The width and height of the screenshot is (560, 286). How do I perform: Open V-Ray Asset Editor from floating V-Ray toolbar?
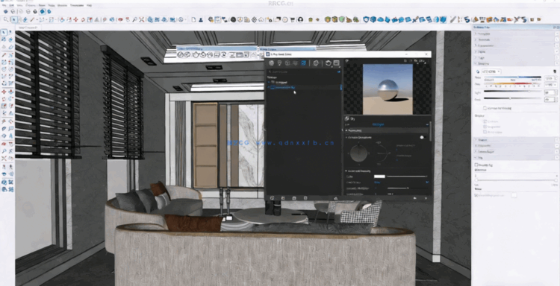pos(181,55)
